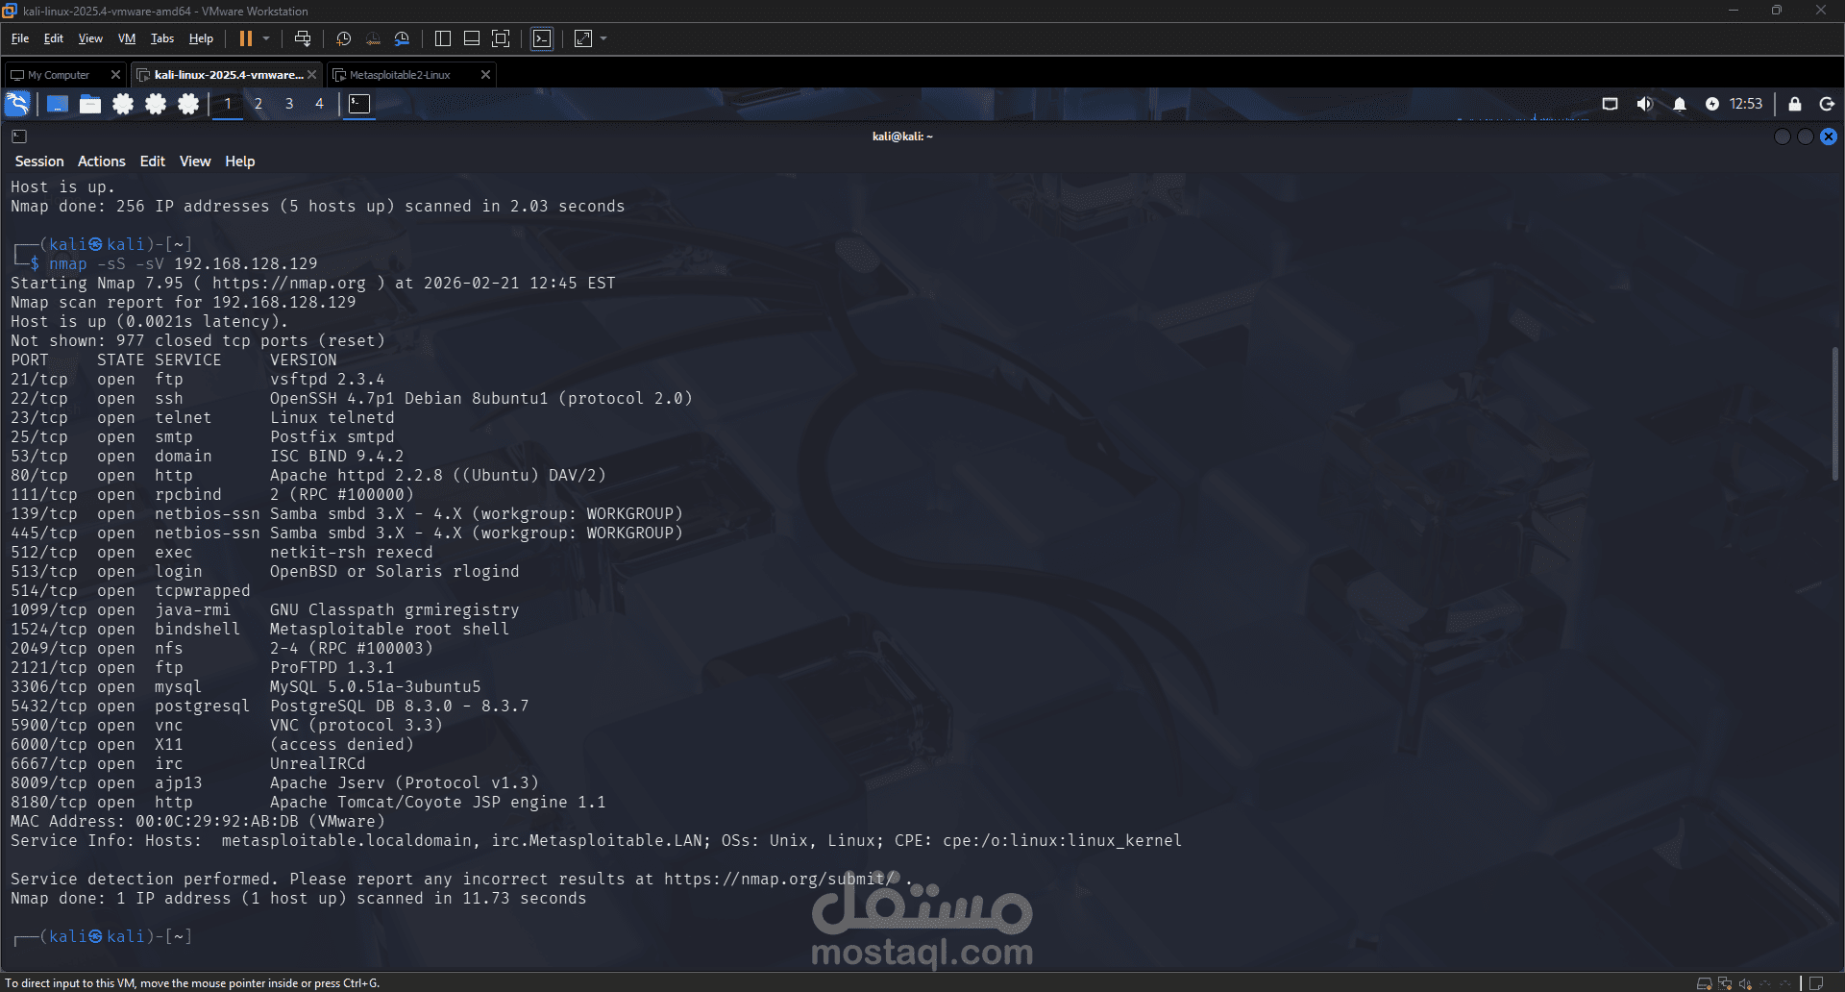Screen dimensions: 1845x992
Task: Open the file manager folder icon in Kali panel
Action: coord(90,104)
